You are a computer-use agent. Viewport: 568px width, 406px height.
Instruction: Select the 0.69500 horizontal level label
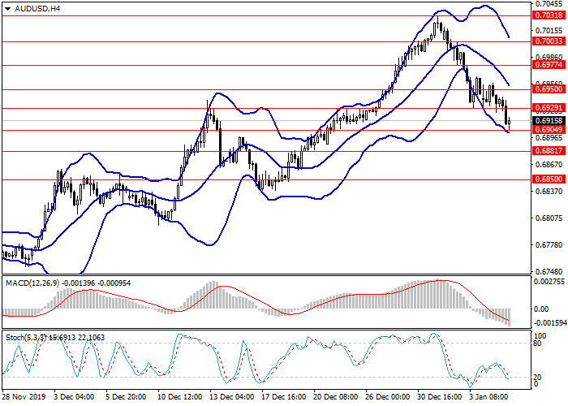pos(549,89)
